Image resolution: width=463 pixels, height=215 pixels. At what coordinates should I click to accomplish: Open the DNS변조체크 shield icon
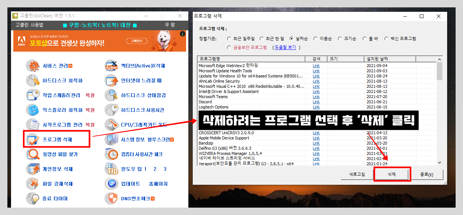111,198
